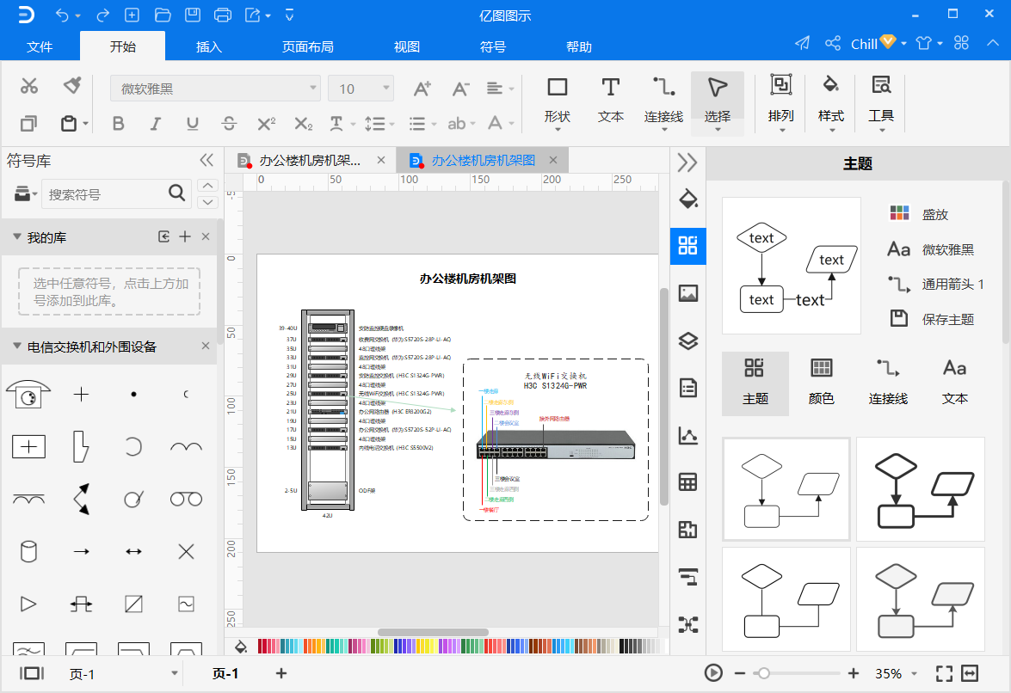This screenshot has width=1011, height=693.
Task: Open the 页面布局 ribbon tab
Action: pyautogui.click(x=307, y=46)
